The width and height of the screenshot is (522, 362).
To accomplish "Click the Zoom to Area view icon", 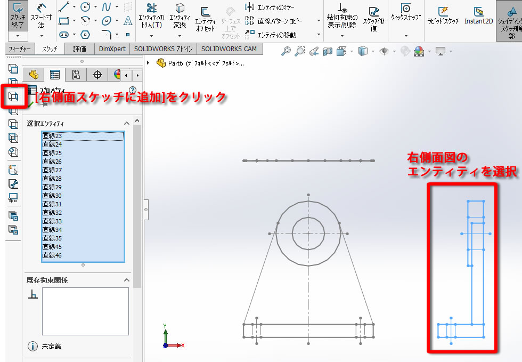I will tap(299, 51).
